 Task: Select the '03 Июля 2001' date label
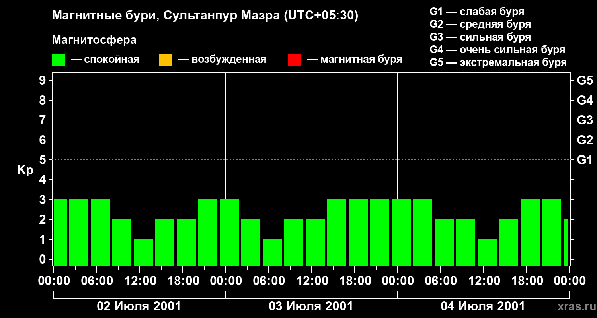[311, 306]
